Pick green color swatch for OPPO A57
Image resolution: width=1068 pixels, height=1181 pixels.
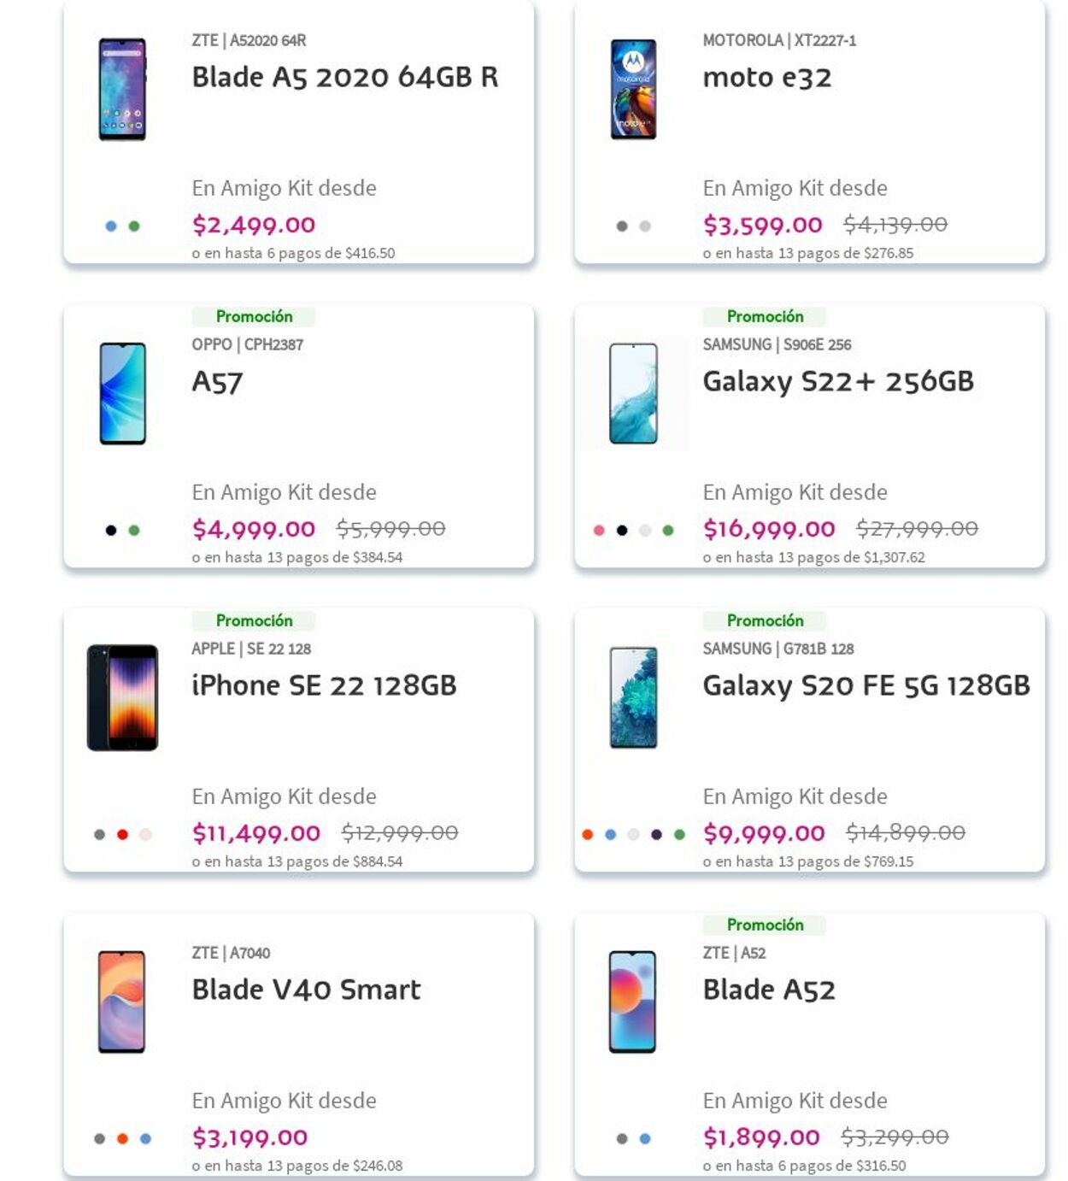pos(134,531)
